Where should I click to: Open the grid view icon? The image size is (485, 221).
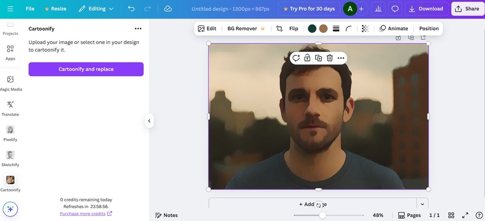pos(452,215)
